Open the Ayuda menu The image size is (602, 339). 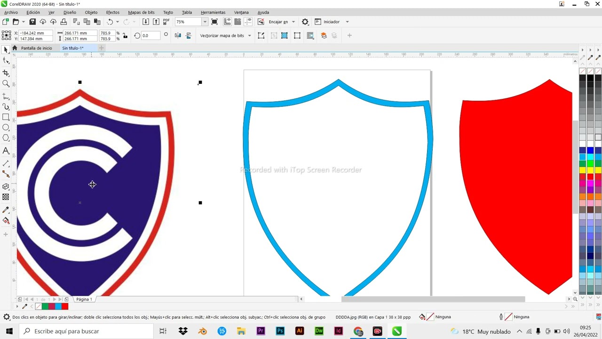point(263,12)
